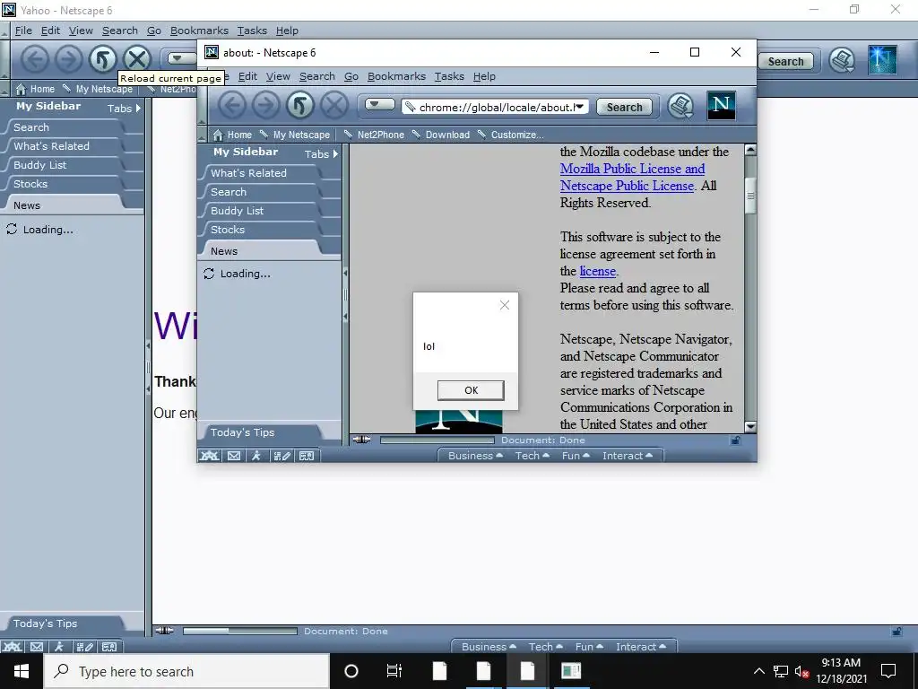Screen dimensions: 918x689
Task: Click Home in the about: window personal toolbar
Action: 232,135
